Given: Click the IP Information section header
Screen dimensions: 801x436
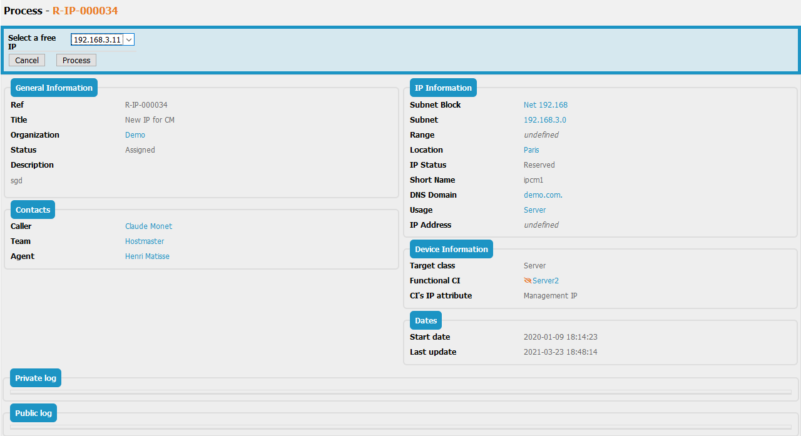Looking at the screenshot, I should coord(443,88).
